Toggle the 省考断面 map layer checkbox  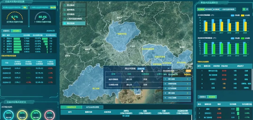click(65, 14)
